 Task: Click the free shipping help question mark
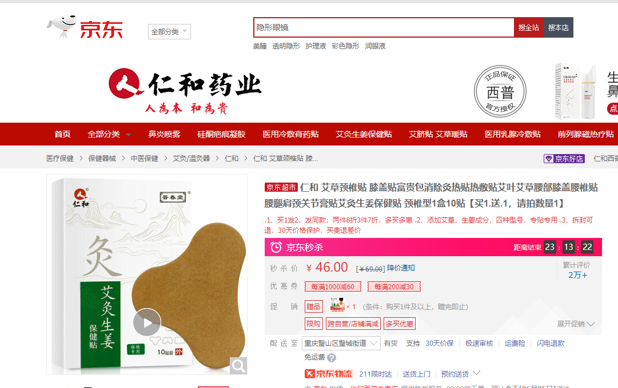[x=332, y=358]
